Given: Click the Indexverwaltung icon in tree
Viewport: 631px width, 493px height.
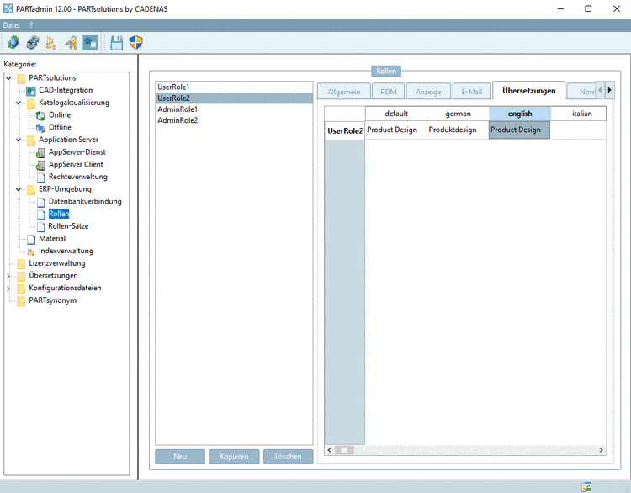Looking at the screenshot, I should click(x=31, y=252).
